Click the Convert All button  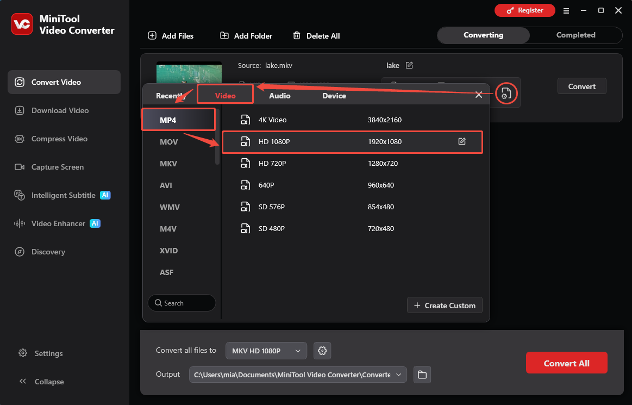click(x=566, y=363)
